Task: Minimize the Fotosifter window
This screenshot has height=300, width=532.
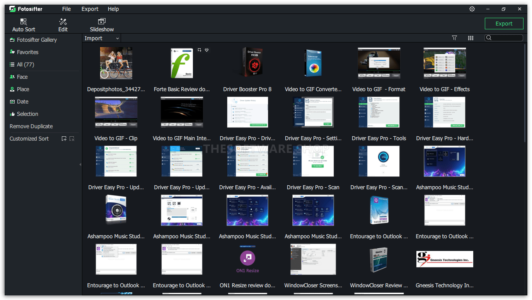Action: (488, 9)
